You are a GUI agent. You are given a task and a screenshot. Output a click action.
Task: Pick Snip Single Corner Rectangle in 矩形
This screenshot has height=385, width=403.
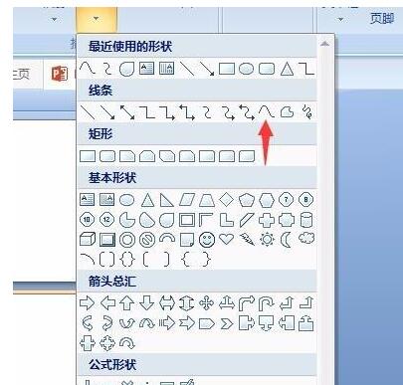(x=127, y=156)
